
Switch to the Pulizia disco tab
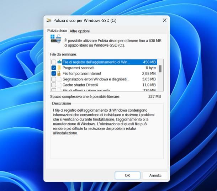pos(57,31)
